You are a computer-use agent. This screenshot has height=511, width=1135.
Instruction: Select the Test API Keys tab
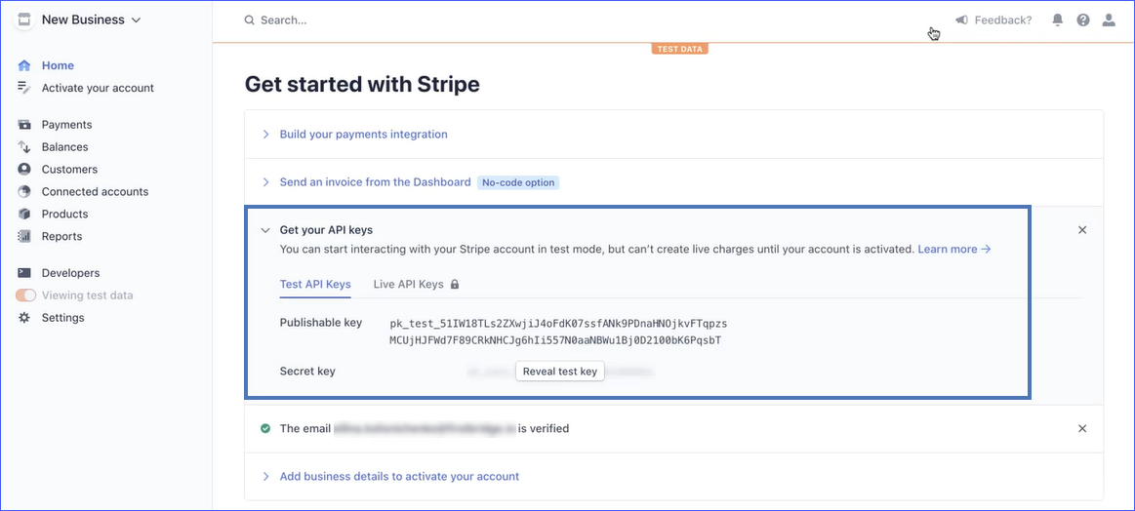[315, 285]
